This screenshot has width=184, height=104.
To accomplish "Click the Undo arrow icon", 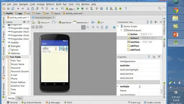I will [x=18, y=9].
